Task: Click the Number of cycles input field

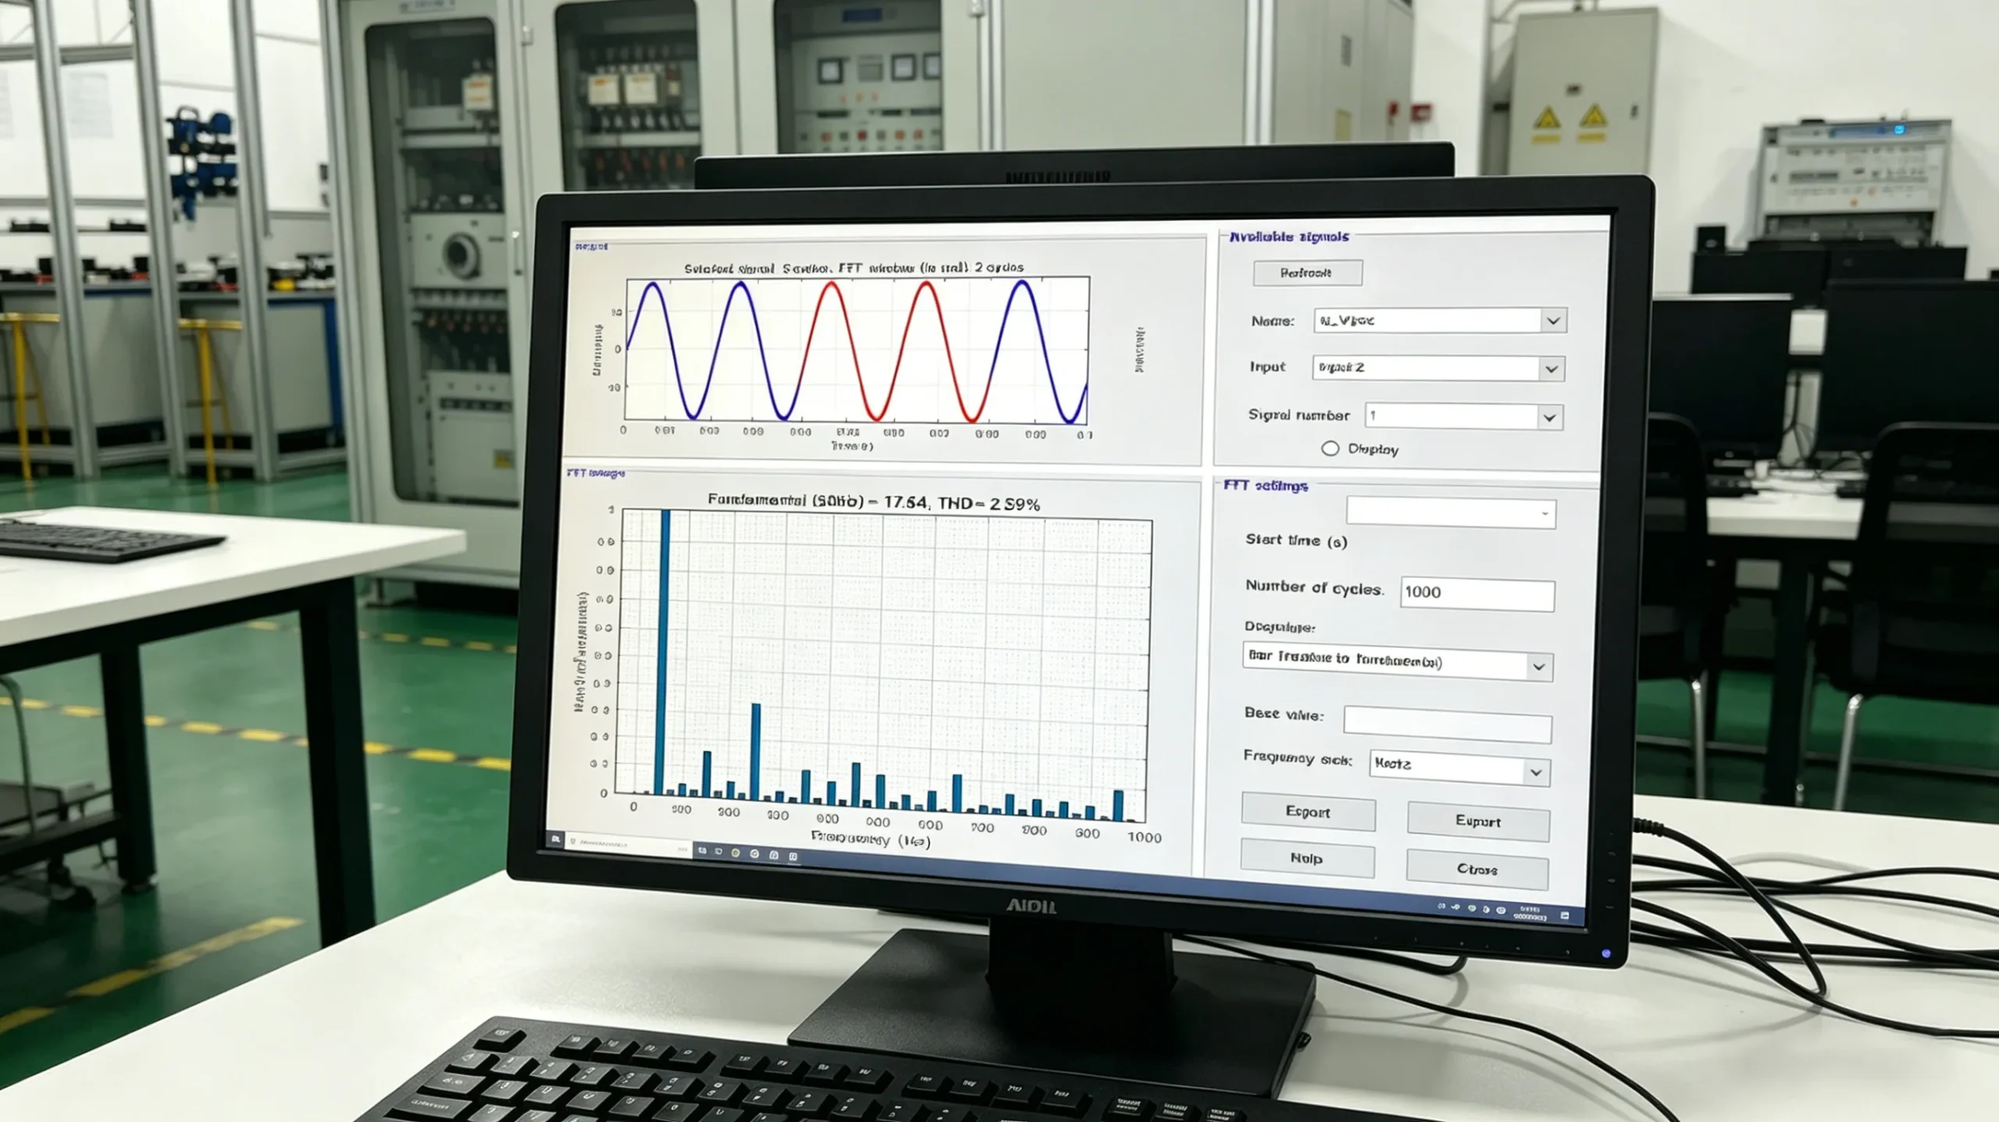Action: coord(1478,593)
